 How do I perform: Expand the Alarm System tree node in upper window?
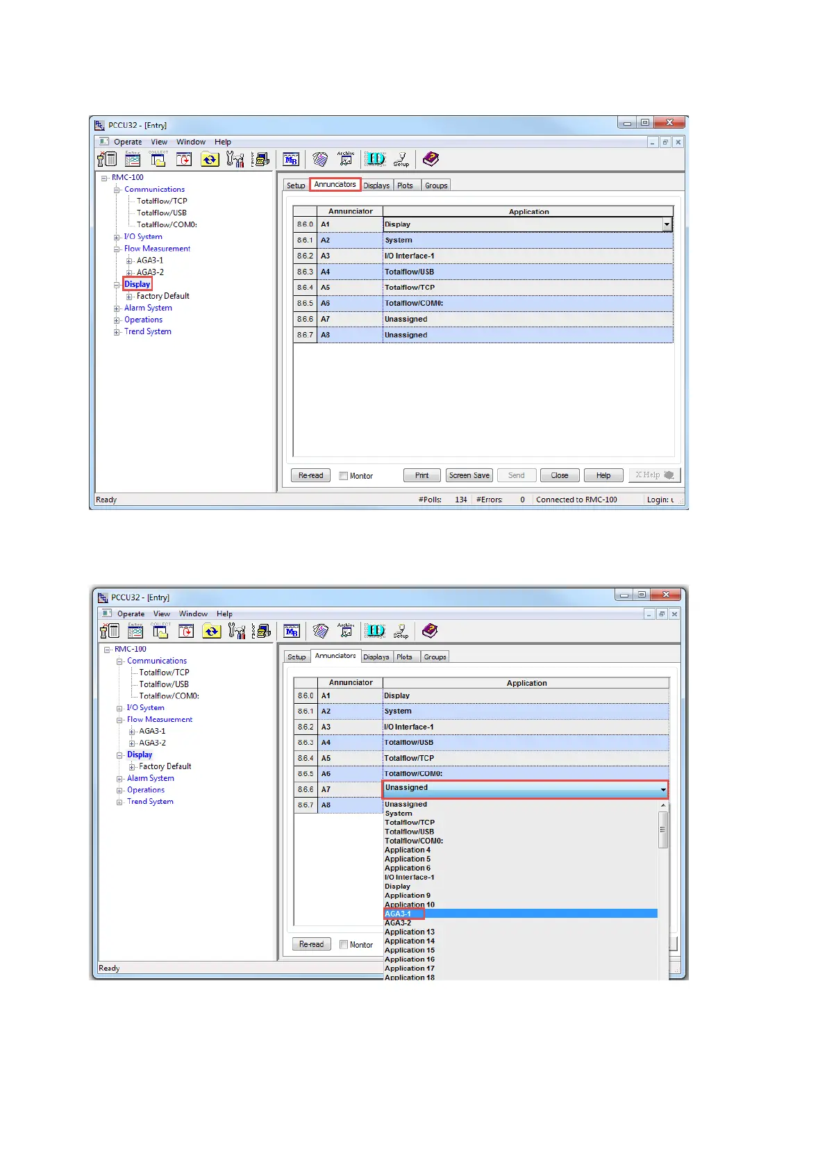[x=117, y=308]
